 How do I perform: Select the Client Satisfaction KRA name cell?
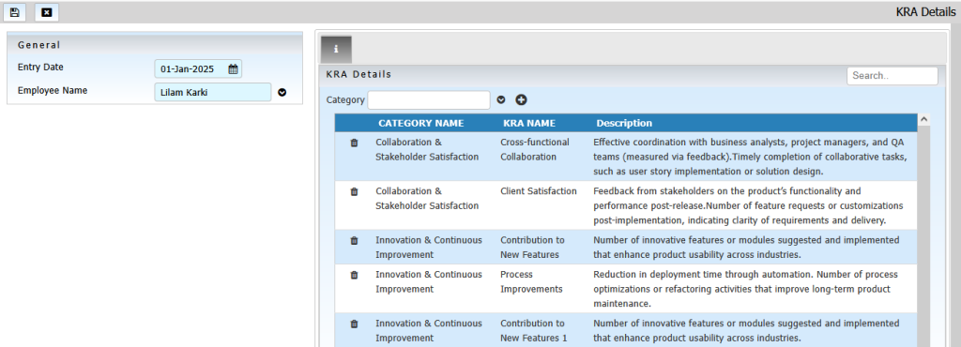click(539, 191)
